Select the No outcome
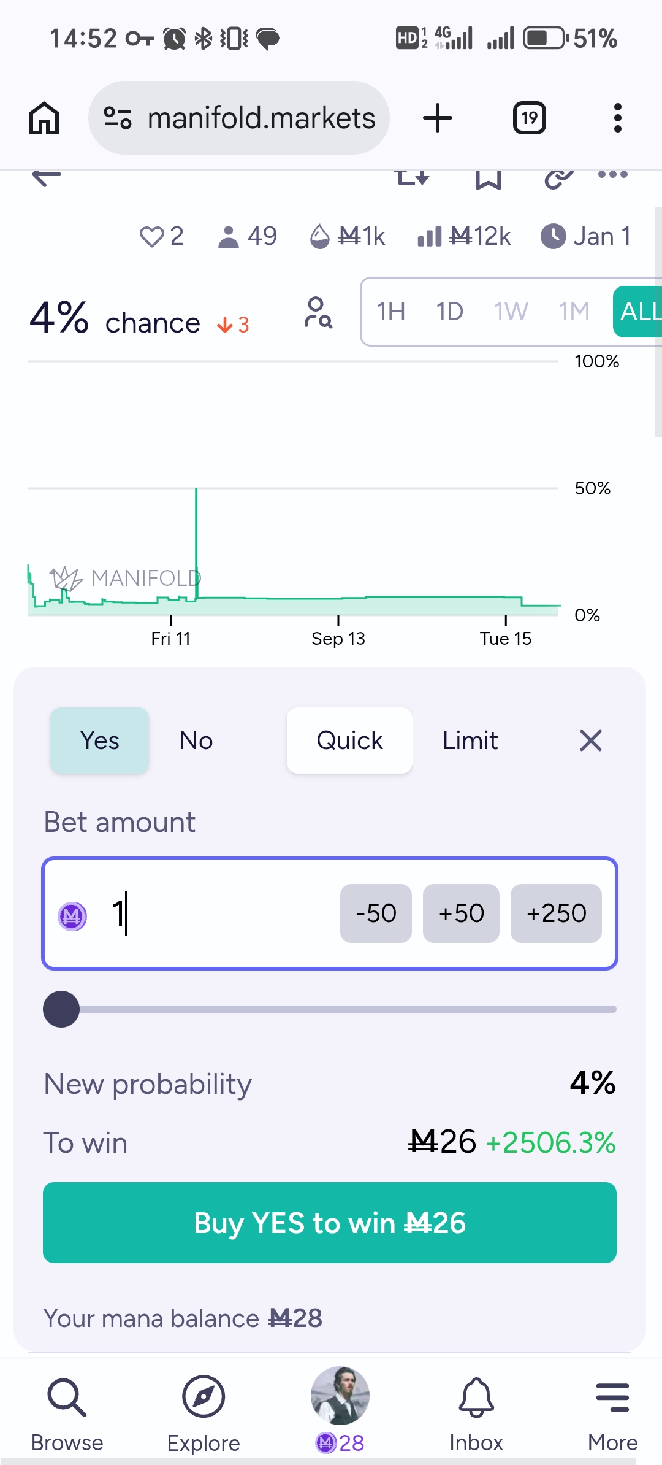 (196, 740)
